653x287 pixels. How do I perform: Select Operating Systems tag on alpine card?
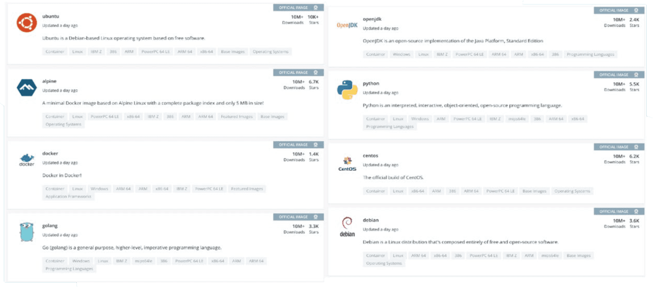click(63, 124)
